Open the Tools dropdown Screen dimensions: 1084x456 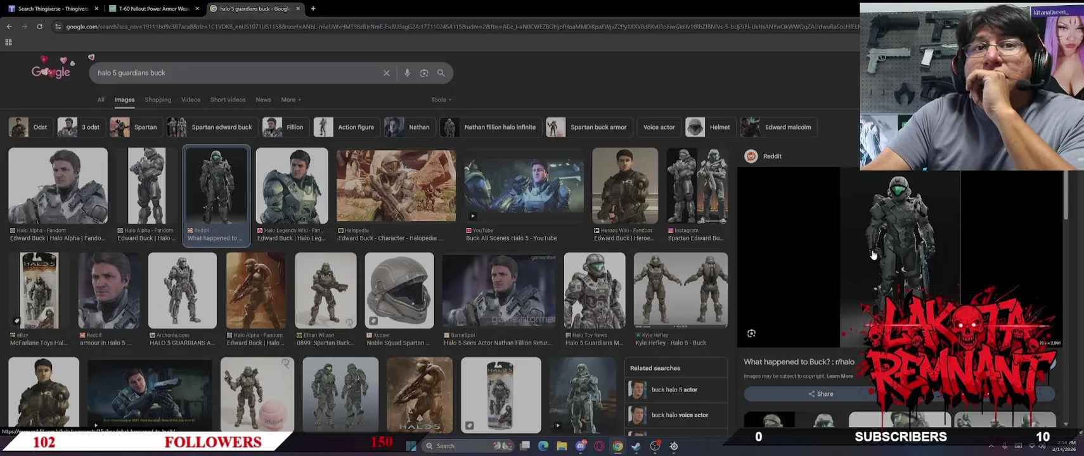441,99
